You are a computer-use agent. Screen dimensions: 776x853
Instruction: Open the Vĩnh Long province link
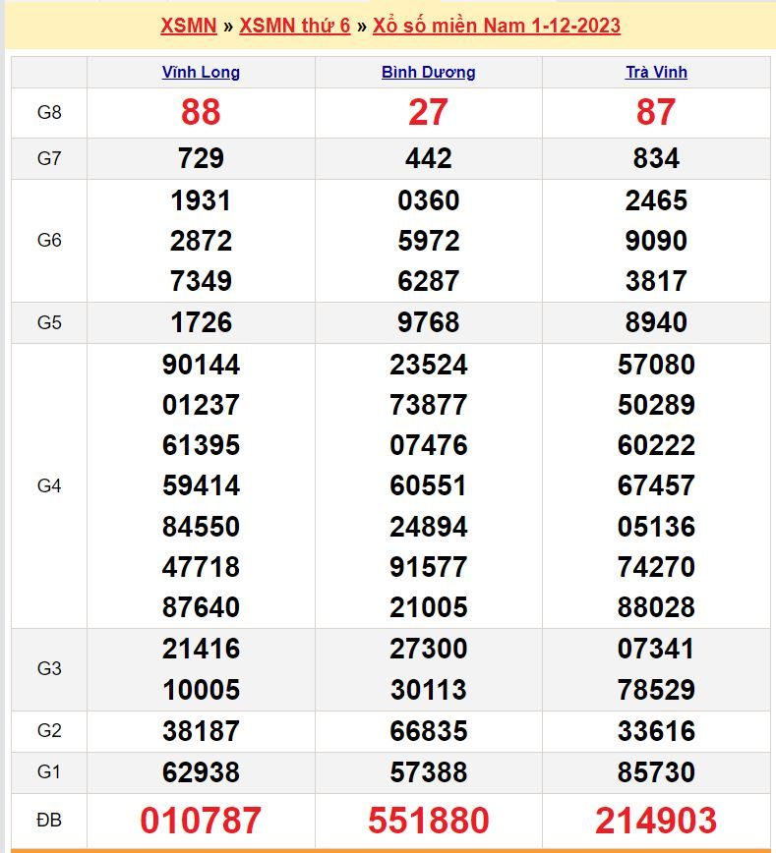tap(201, 72)
